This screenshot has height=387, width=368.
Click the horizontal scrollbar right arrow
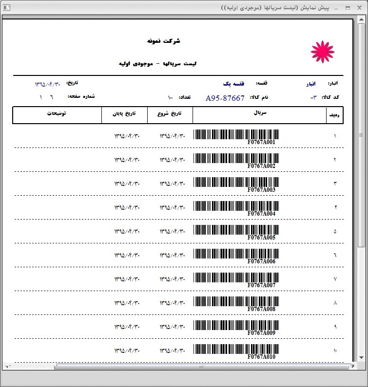353,366
